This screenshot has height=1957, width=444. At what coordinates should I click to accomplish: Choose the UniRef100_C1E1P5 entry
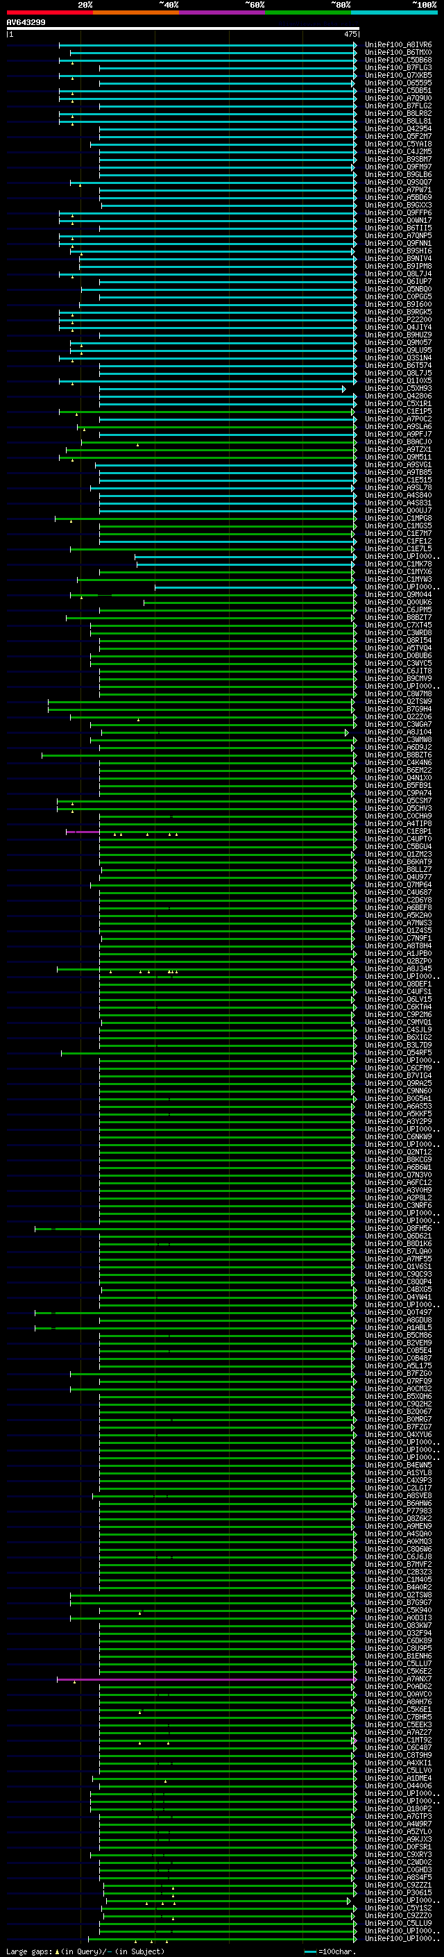tap(398, 411)
